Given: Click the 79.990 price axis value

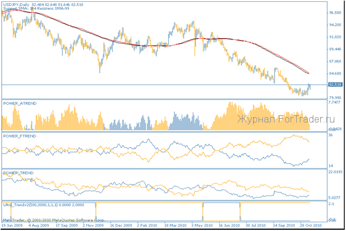Looking at the screenshot, I should point(335,97).
